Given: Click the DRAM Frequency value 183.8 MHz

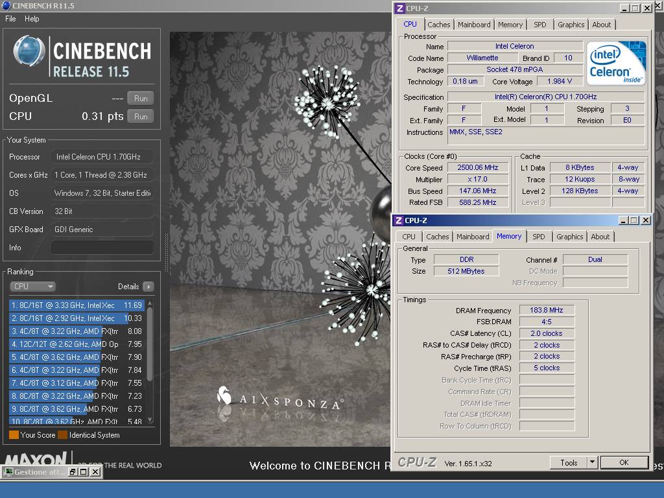Looking at the screenshot, I should (x=547, y=310).
